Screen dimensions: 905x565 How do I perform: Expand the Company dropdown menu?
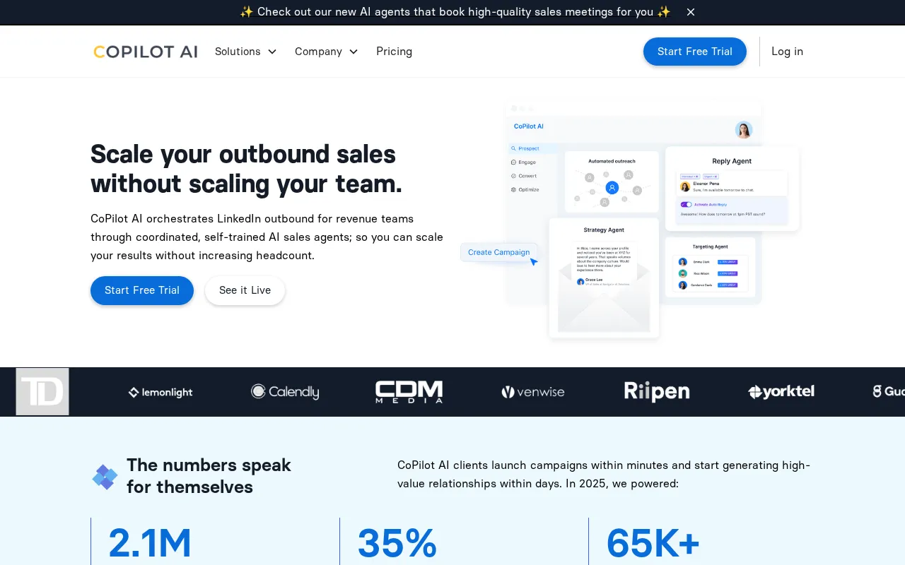(x=327, y=52)
